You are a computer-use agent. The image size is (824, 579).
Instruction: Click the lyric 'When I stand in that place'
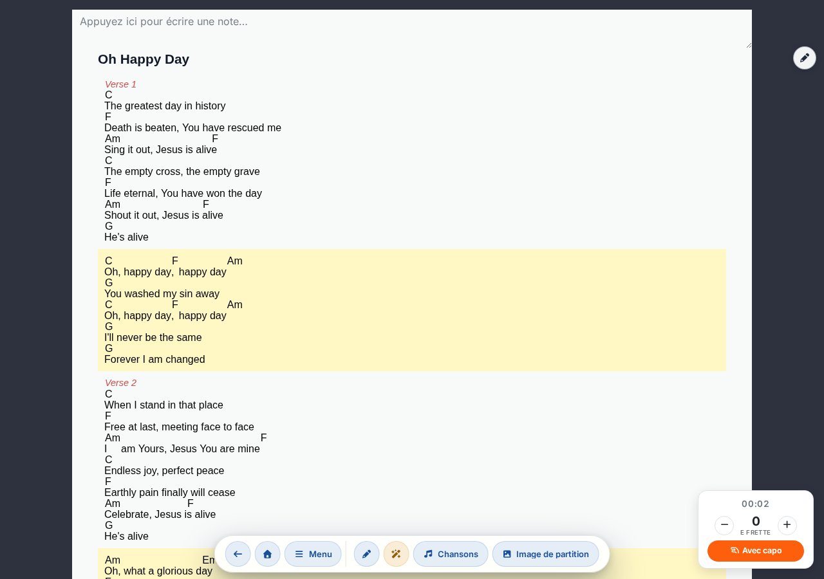click(x=164, y=405)
